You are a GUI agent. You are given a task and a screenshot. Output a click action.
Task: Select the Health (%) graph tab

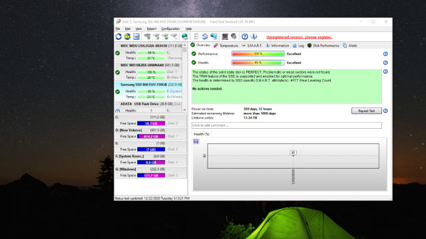click(x=201, y=134)
